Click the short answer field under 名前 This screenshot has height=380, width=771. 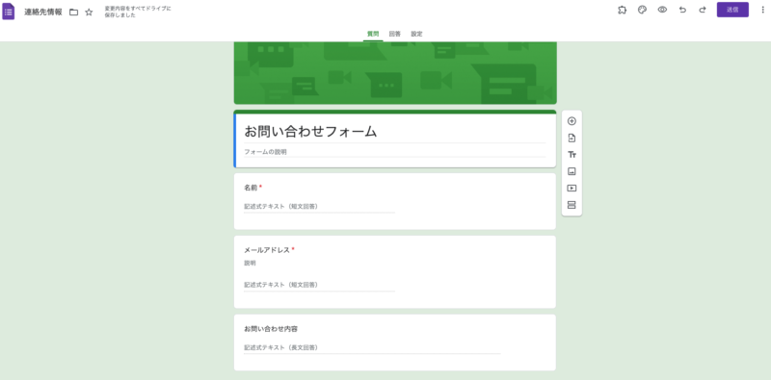click(x=320, y=207)
